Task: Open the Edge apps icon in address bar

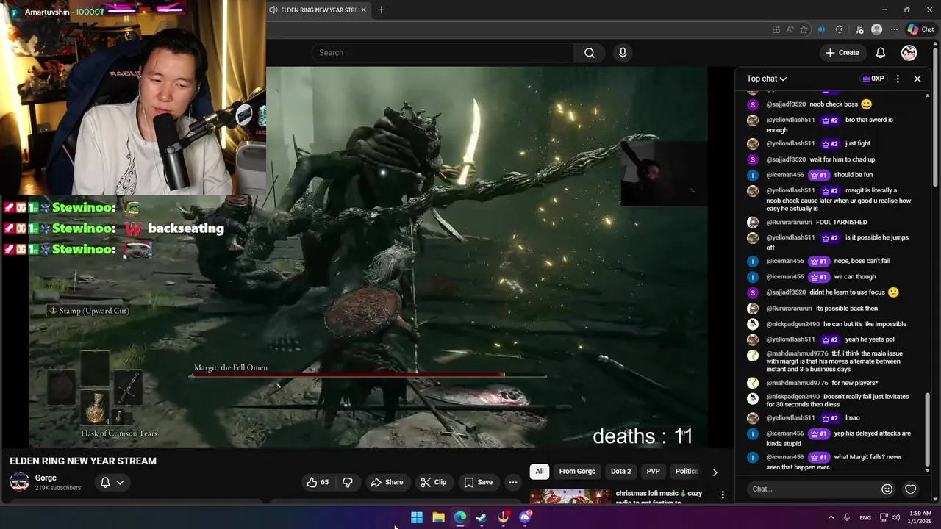Action: [776, 29]
